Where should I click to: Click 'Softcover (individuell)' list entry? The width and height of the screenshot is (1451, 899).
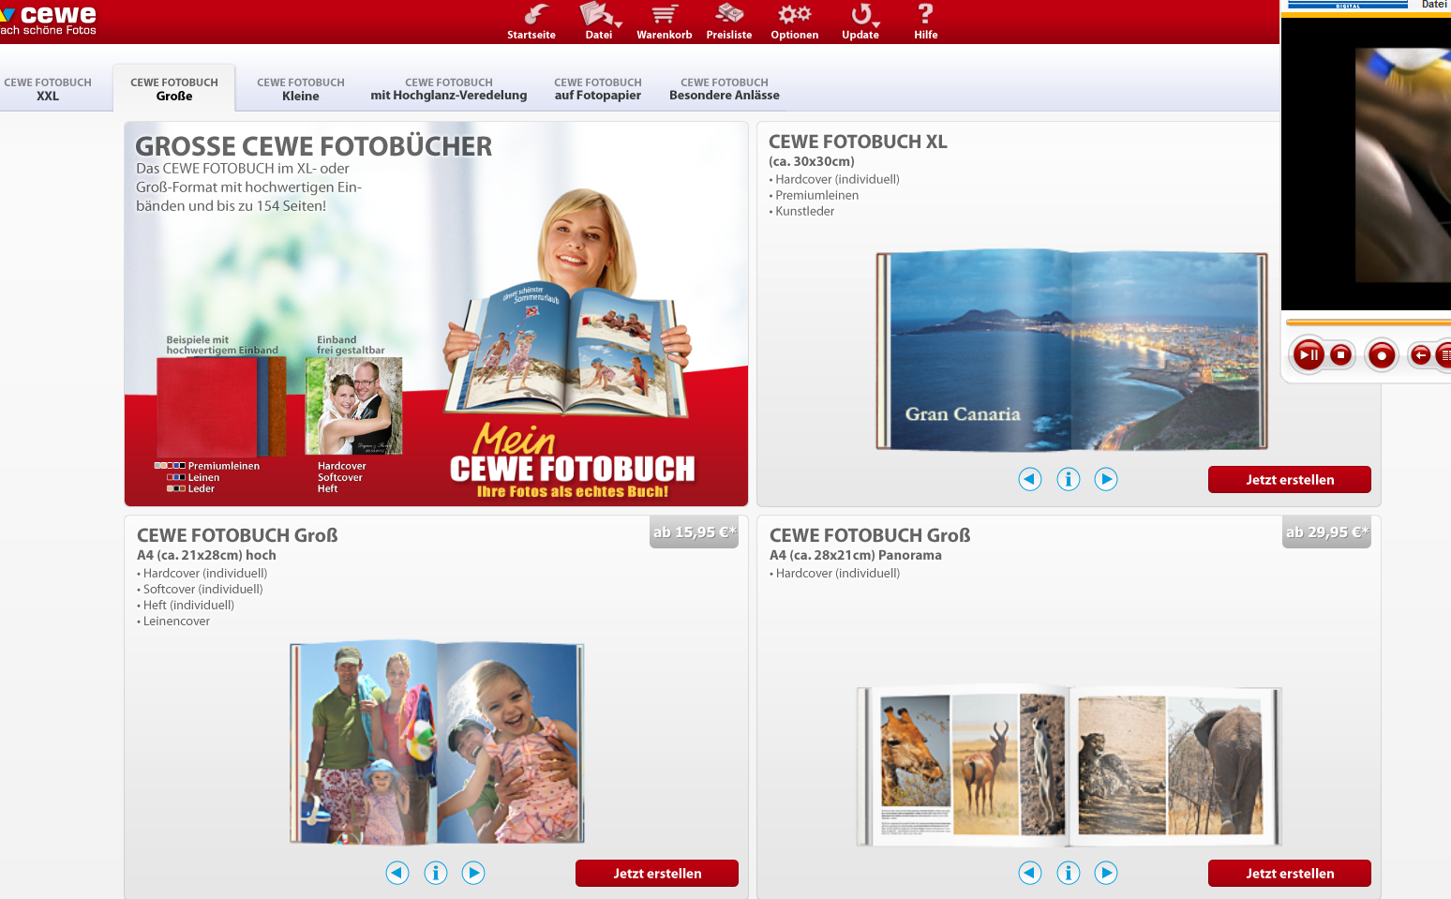[x=202, y=589]
